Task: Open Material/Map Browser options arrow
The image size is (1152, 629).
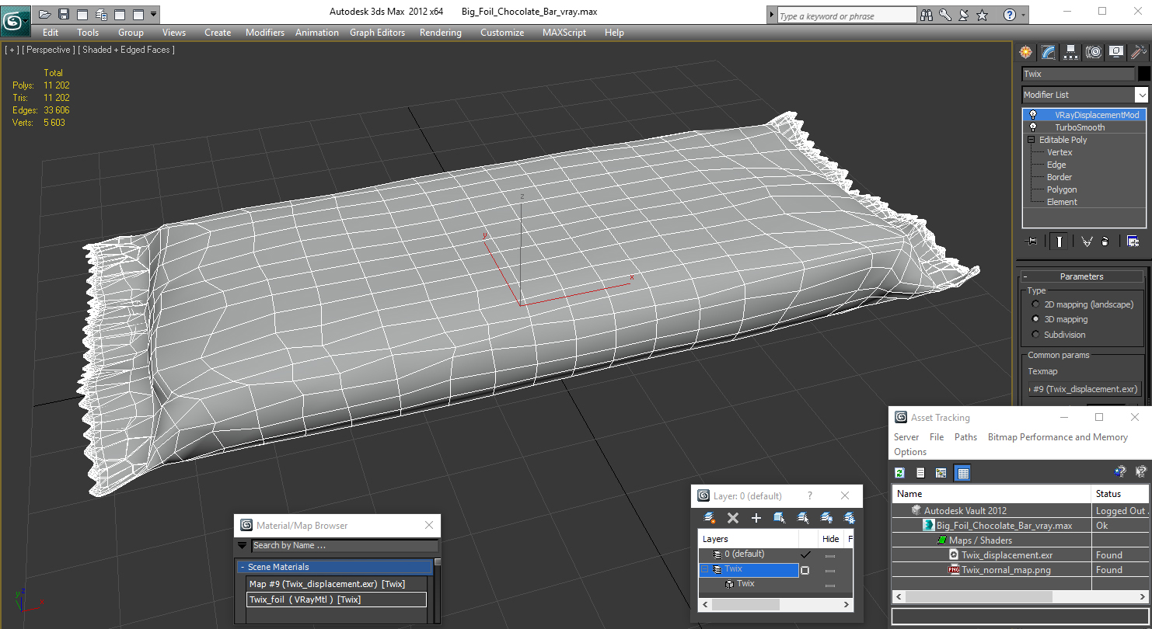Action: click(242, 545)
